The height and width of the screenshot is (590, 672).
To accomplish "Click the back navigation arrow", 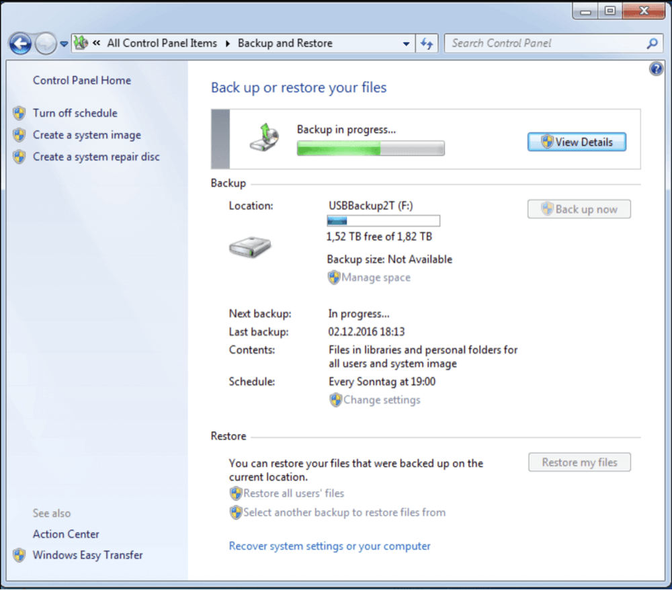I will tap(20, 43).
